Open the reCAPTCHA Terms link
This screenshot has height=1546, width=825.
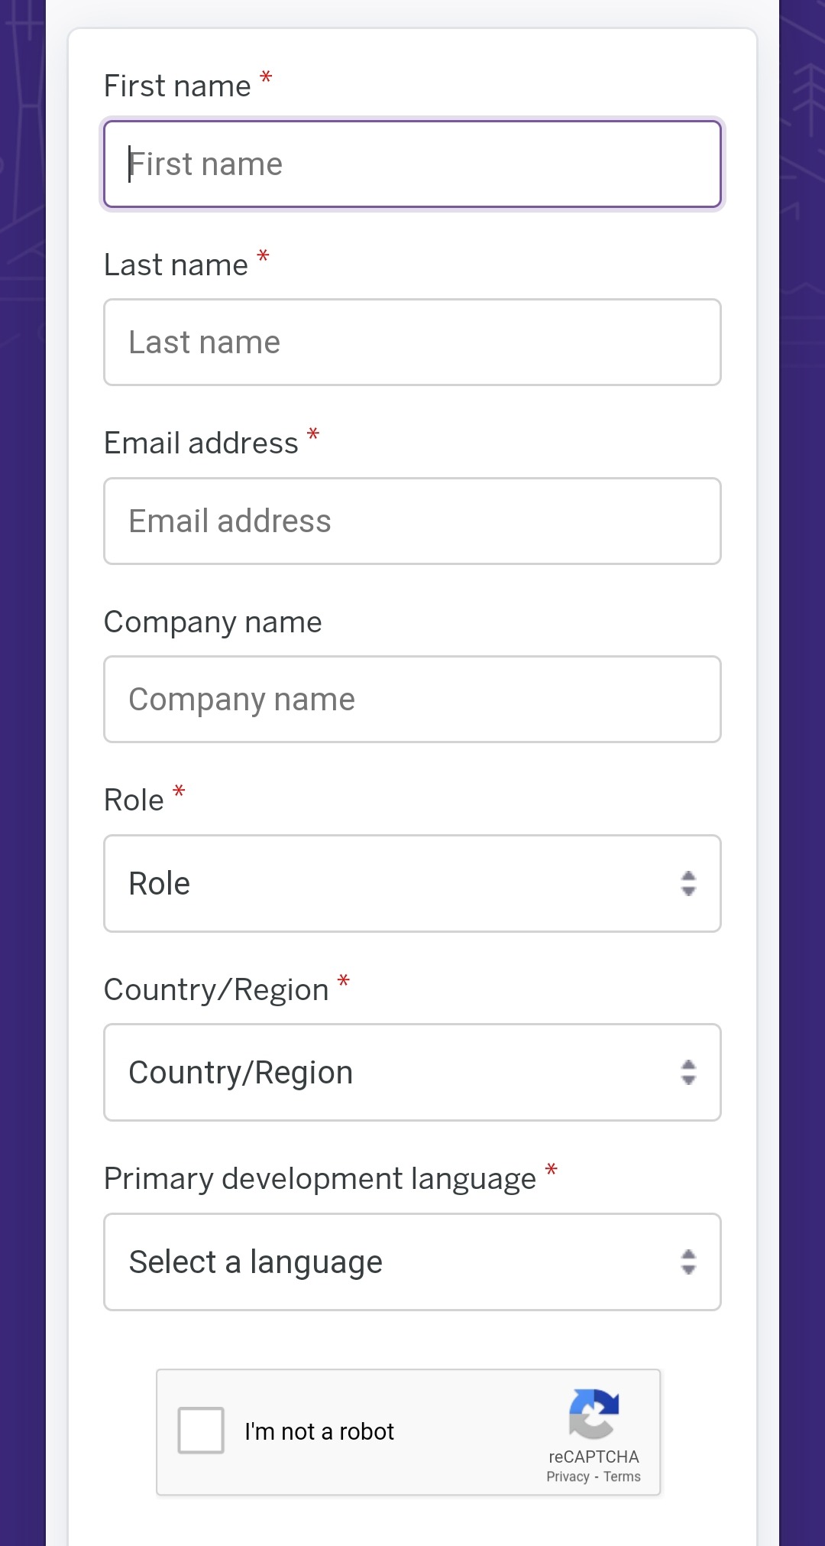point(622,1476)
